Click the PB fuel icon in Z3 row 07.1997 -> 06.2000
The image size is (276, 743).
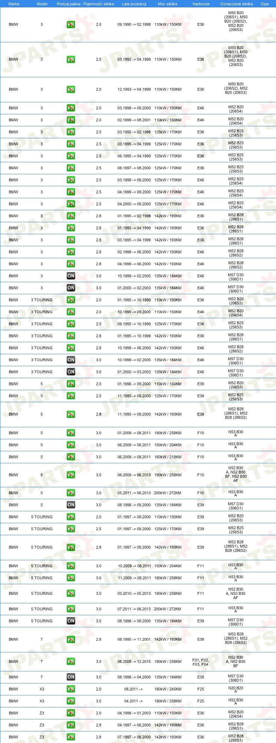[71, 737]
